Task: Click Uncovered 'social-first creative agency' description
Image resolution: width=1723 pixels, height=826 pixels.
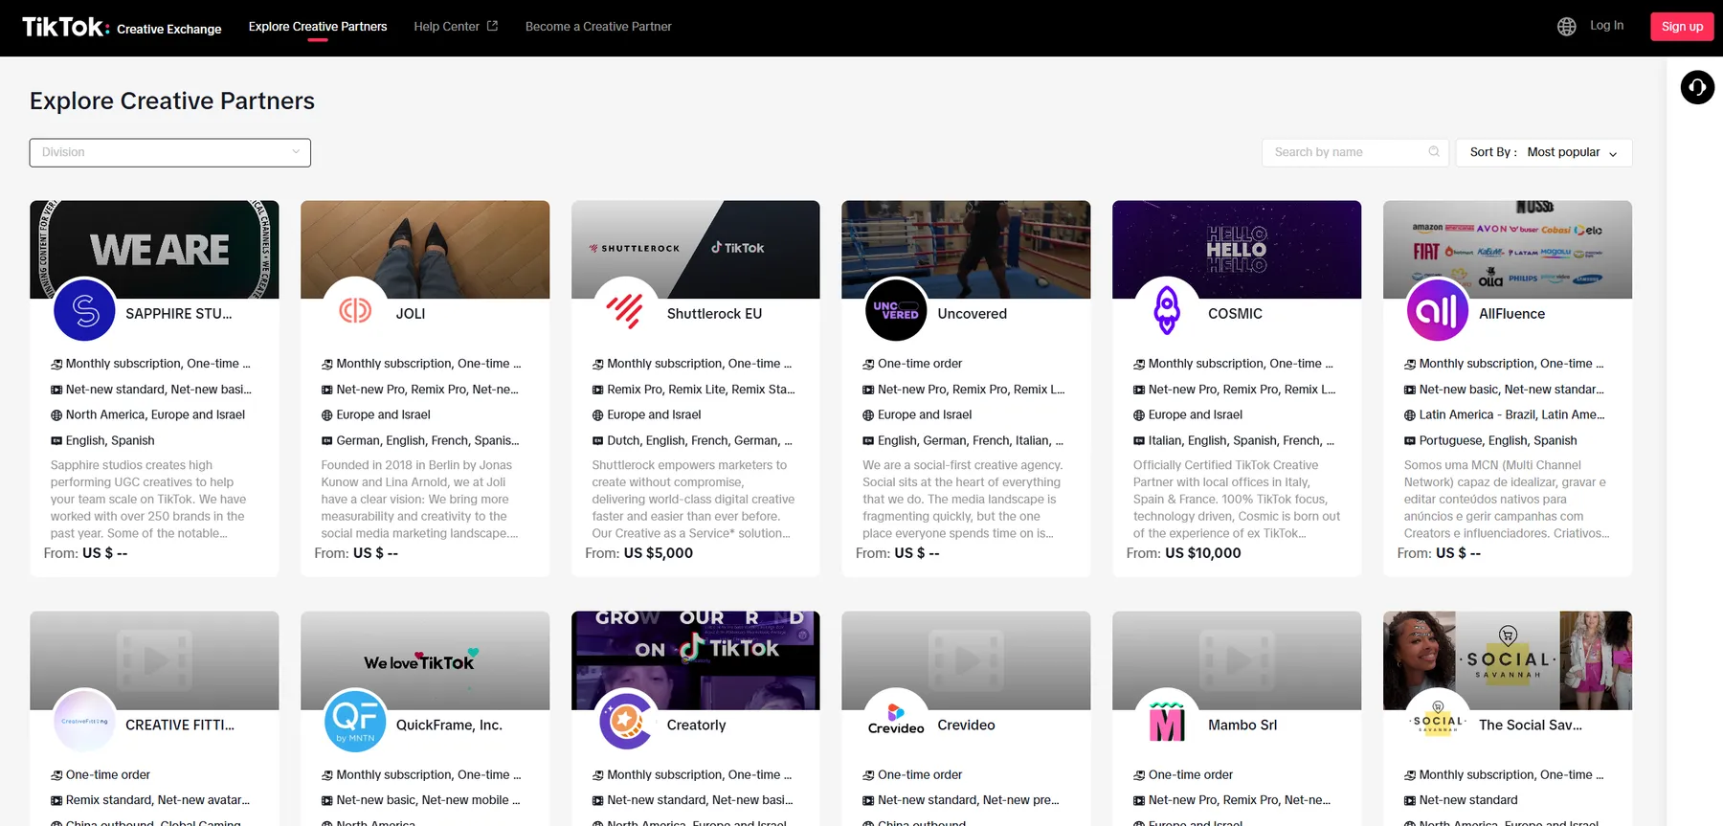Action: (963, 500)
